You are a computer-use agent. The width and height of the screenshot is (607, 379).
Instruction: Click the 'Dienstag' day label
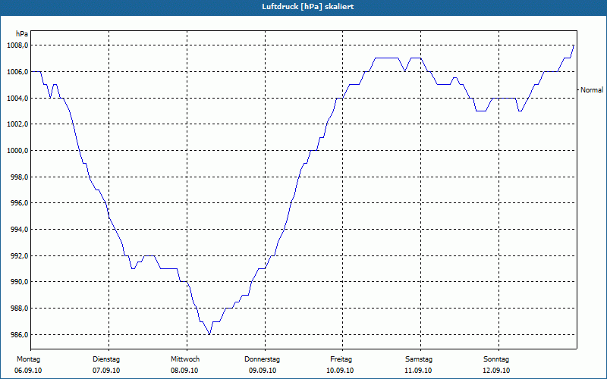(106, 359)
